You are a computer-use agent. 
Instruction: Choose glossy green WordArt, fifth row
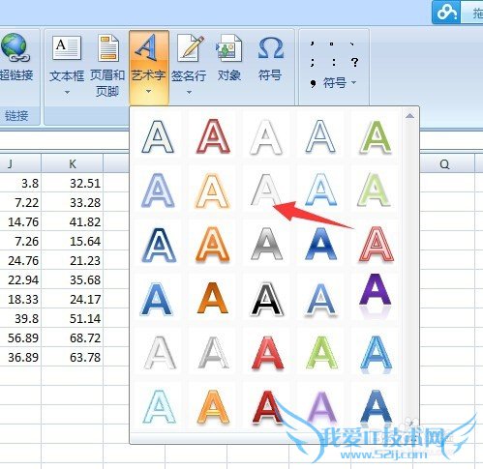coord(321,352)
